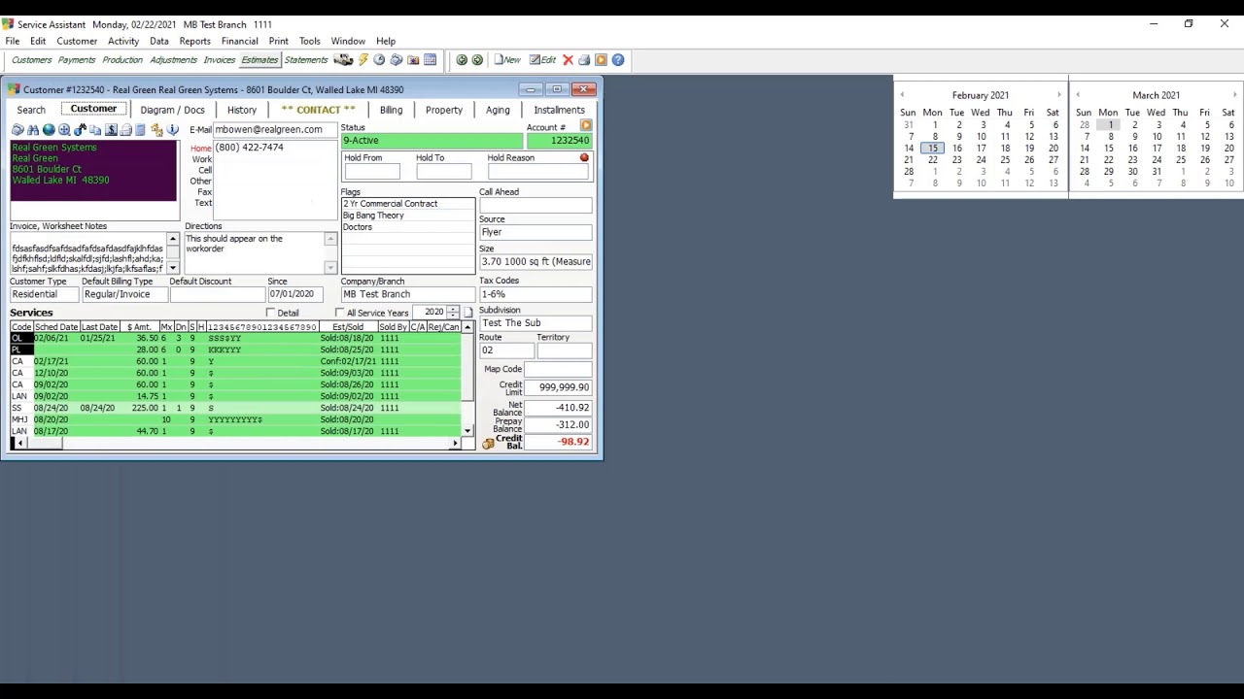Click the clock icon in main toolbar
Viewport: 1244px width, 699px height.
tap(379, 60)
